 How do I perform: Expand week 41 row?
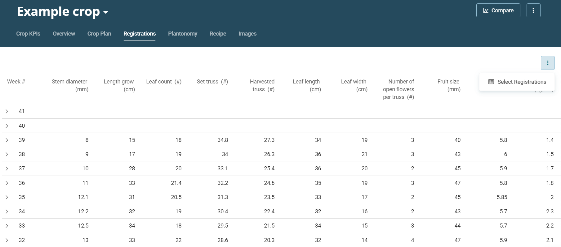(x=7, y=111)
